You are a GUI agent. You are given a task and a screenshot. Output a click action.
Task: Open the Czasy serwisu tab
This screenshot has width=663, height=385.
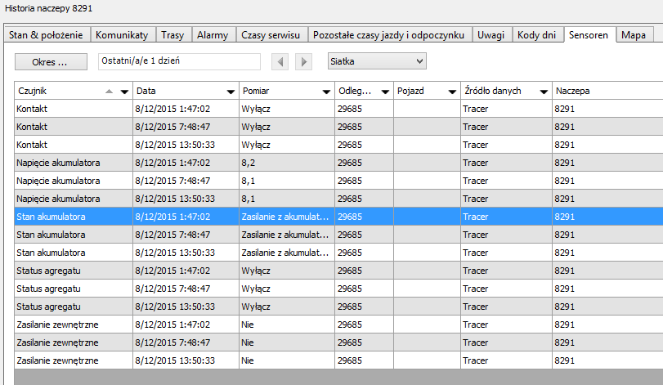272,35
